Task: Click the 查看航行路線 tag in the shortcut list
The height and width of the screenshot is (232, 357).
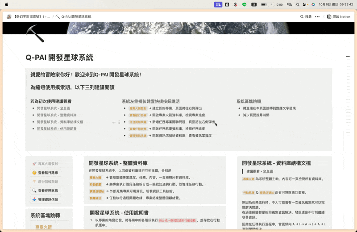Action: (138, 115)
